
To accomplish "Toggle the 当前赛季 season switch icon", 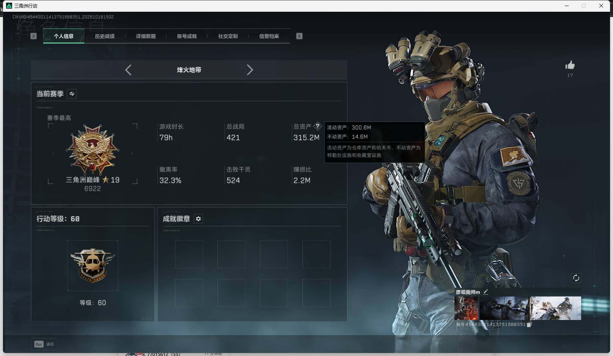I will click(72, 94).
